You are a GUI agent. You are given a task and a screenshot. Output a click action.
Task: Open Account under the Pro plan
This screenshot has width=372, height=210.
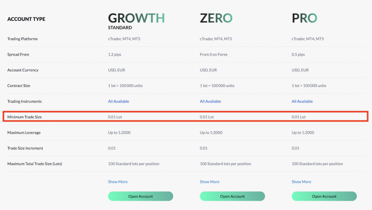click(324, 196)
